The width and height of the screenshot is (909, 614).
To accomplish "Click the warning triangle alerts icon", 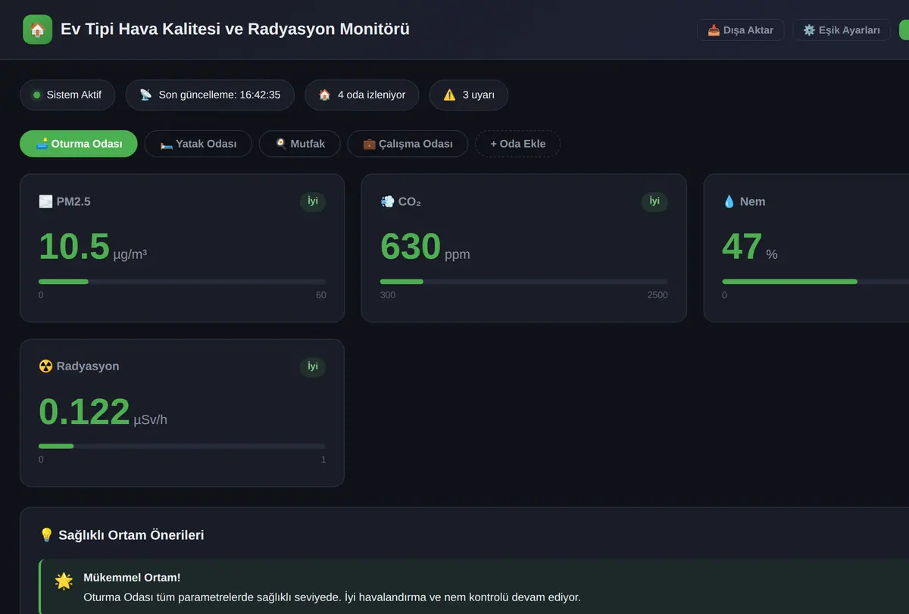I will tap(449, 95).
